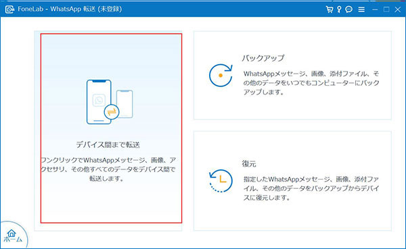Image resolution: width=406 pixels, height=249 pixels.
Task: Open the hamburger menu icon
Action: point(361,9)
